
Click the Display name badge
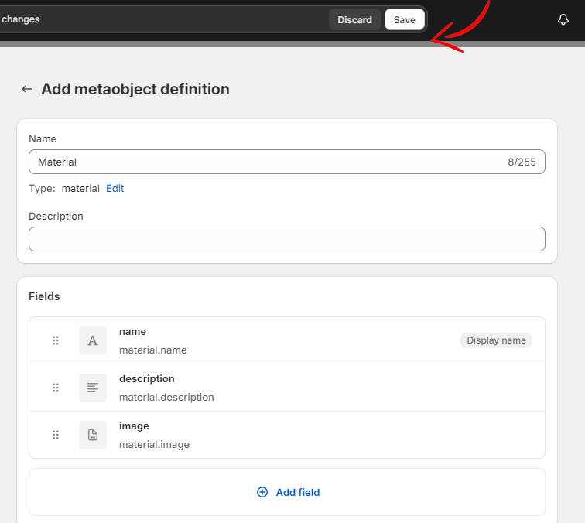(x=496, y=340)
